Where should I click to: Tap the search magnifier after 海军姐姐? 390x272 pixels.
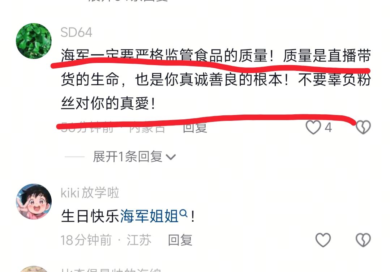click(x=183, y=213)
